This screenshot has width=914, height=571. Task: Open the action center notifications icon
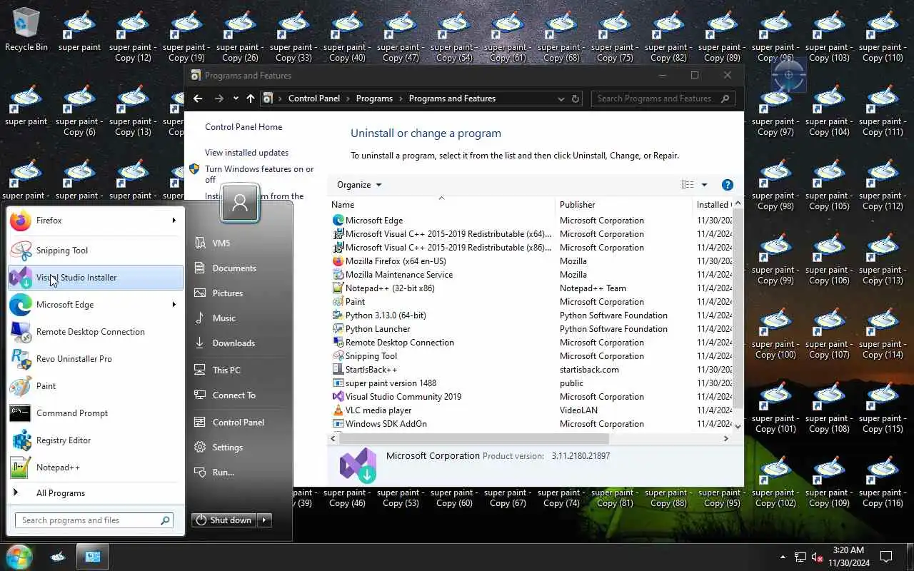coord(886,557)
